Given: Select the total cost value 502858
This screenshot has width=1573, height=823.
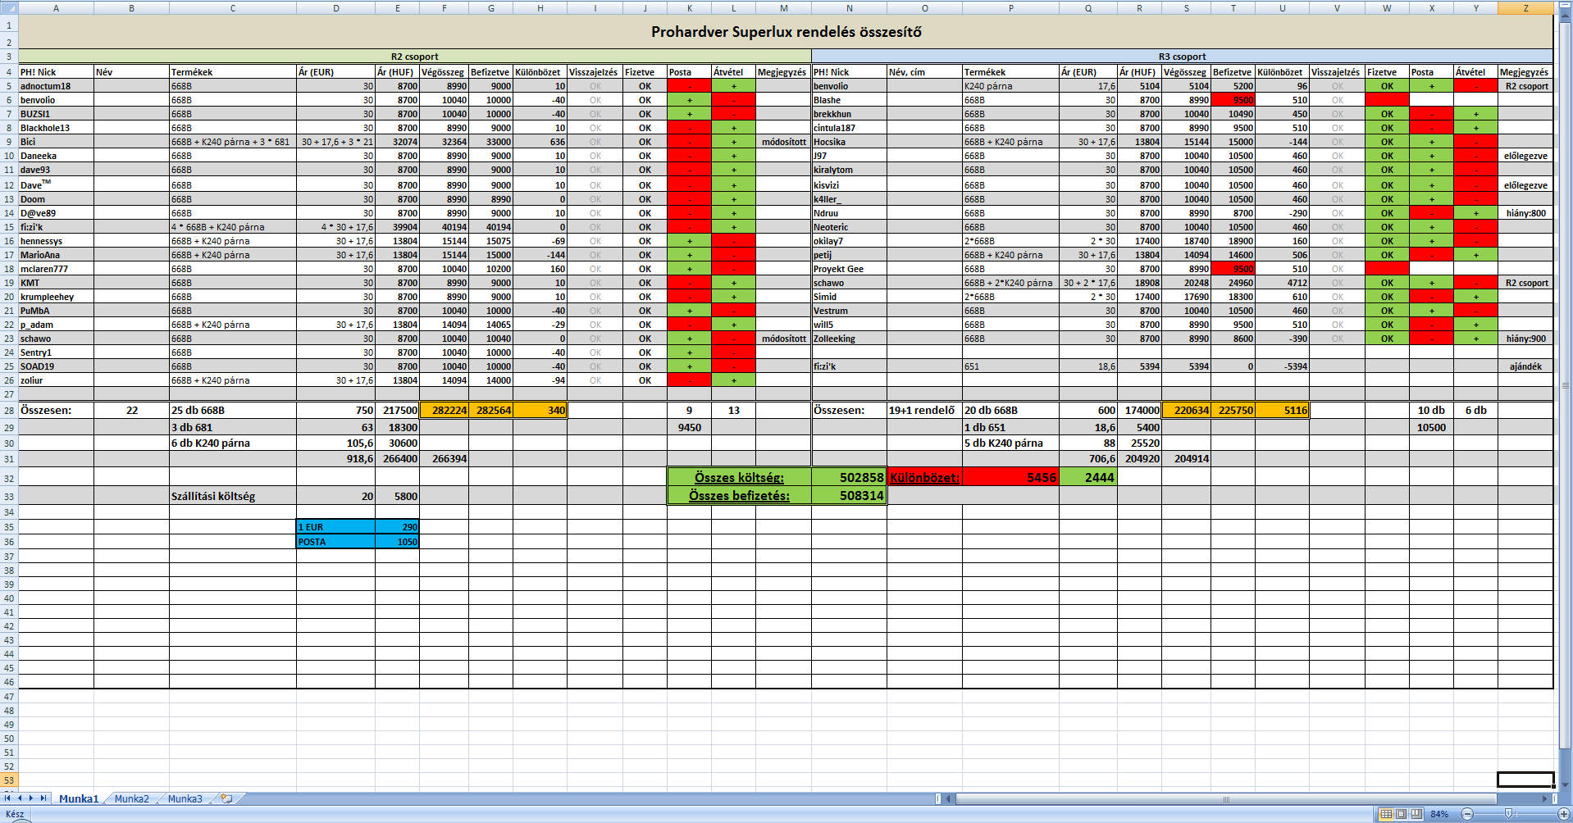Looking at the screenshot, I should (849, 477).
